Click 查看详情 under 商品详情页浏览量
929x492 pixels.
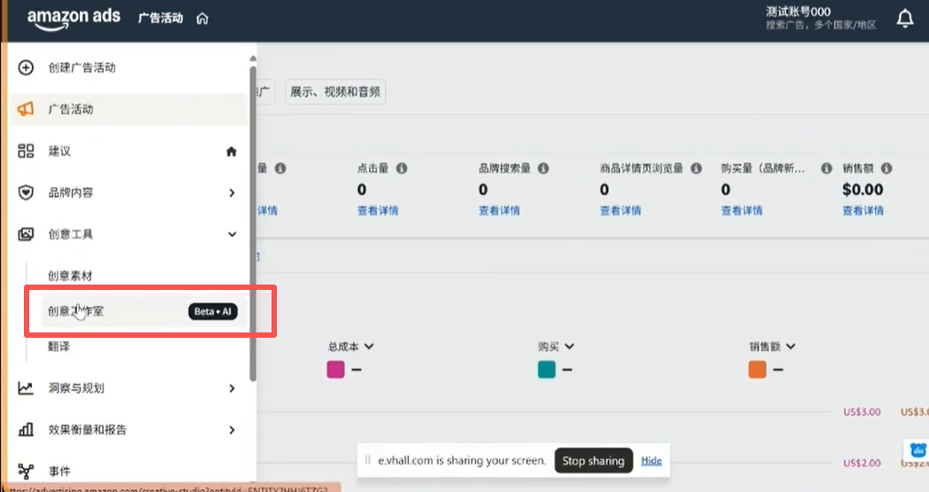point(620,211)
